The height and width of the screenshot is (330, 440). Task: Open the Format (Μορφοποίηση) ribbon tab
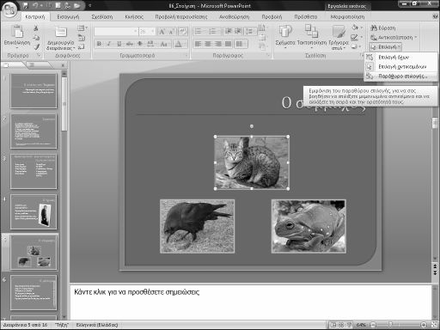coord(347,17)
